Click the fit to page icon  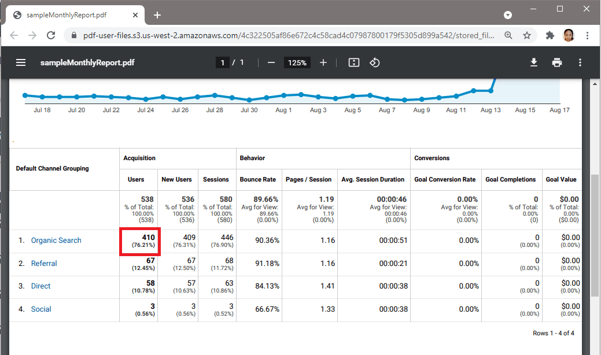tap(354, 62)
